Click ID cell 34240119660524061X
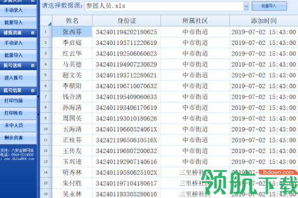 [126, 129]
